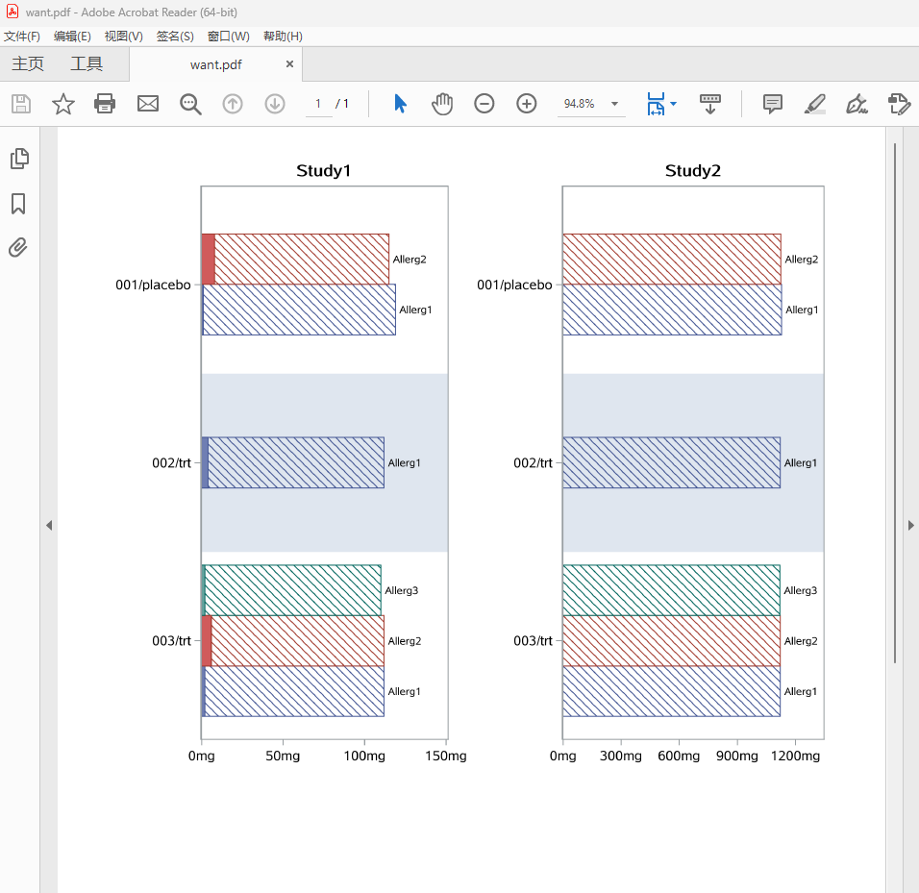Show the attachments paperclip panel
The image size is (919, 893).
click(18, 248)
